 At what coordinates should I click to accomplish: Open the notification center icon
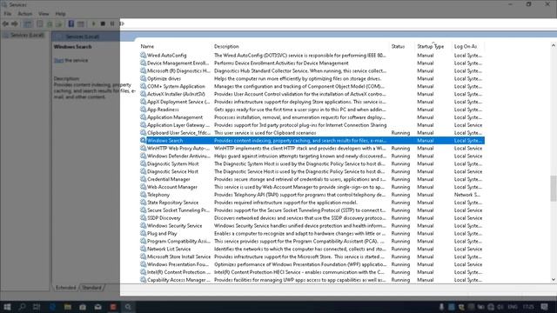[x=545, y=307]
